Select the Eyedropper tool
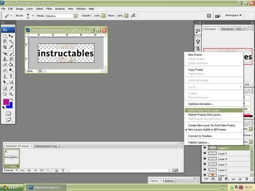 pyautogui.click(x=11, y=88)
